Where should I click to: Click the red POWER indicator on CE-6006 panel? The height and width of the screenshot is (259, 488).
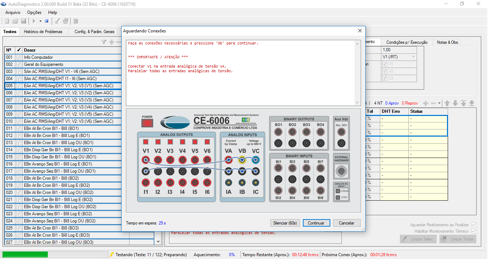(147, 123)
